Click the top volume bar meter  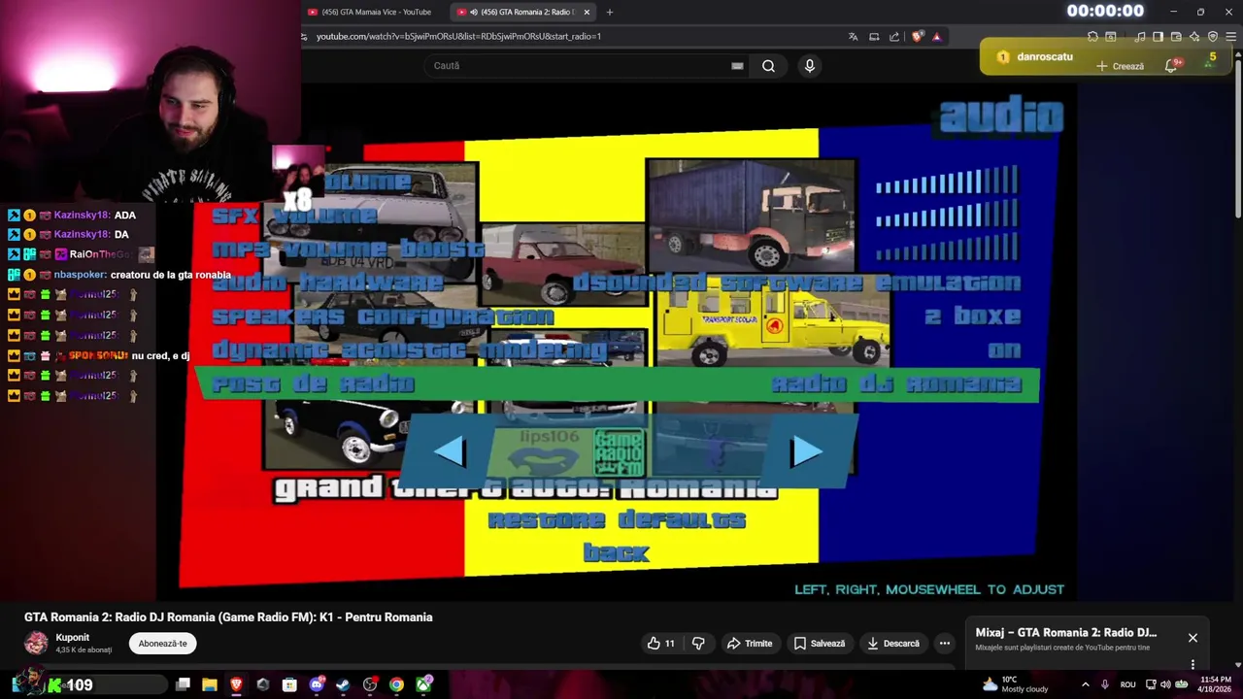pyautogui.click(x=947, y=182)
